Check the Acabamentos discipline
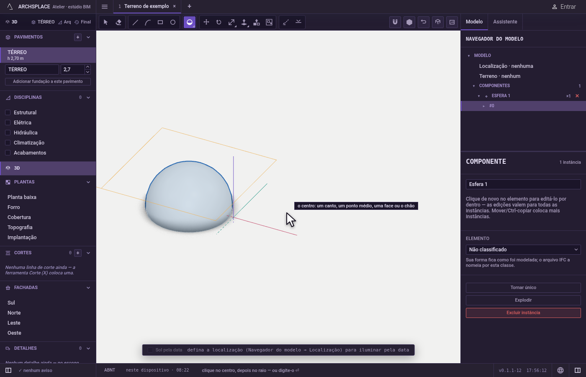Image resolution: width=586 pixels, height=377 pixels. point(8,153)
